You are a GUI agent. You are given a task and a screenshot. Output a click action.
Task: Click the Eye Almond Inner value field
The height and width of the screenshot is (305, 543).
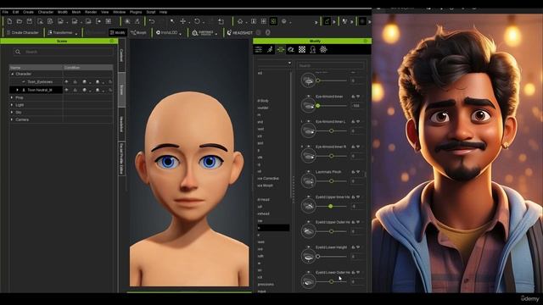(357, 106)
